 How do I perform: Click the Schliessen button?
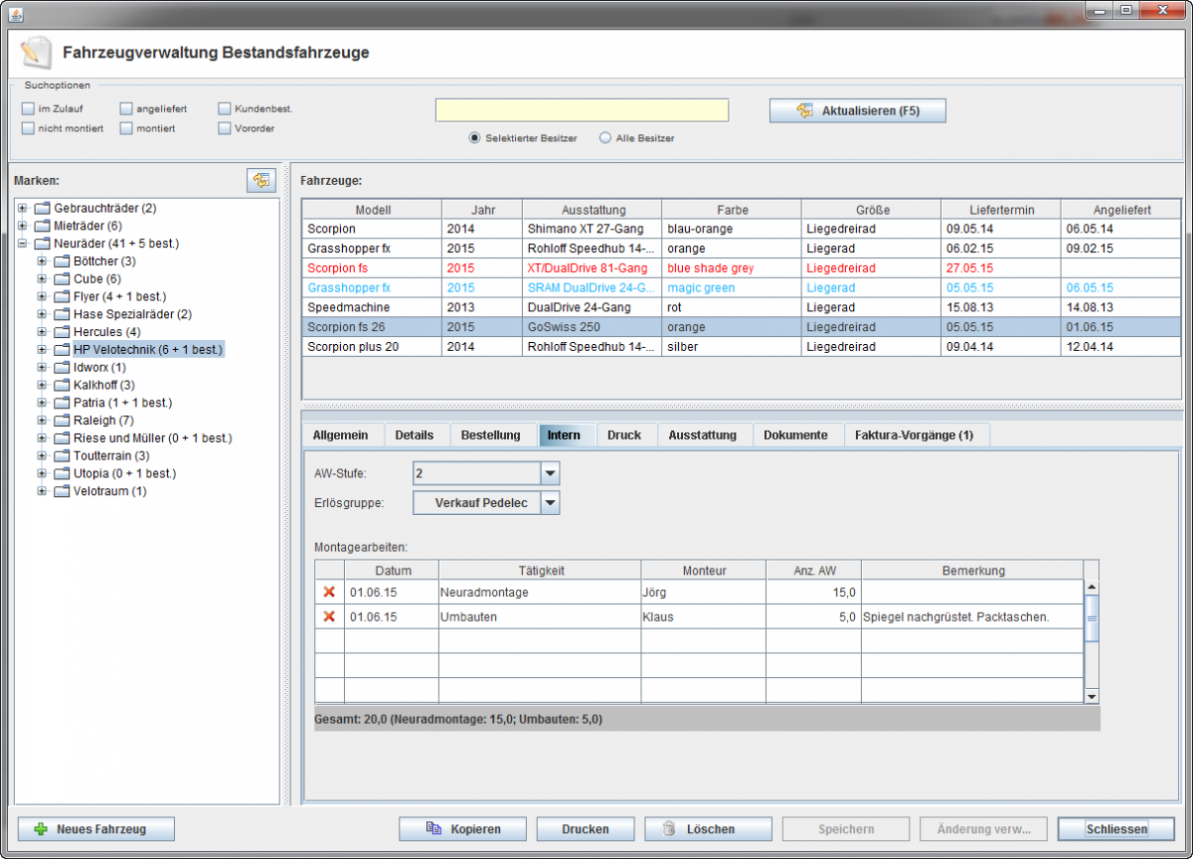[1117, 829]
